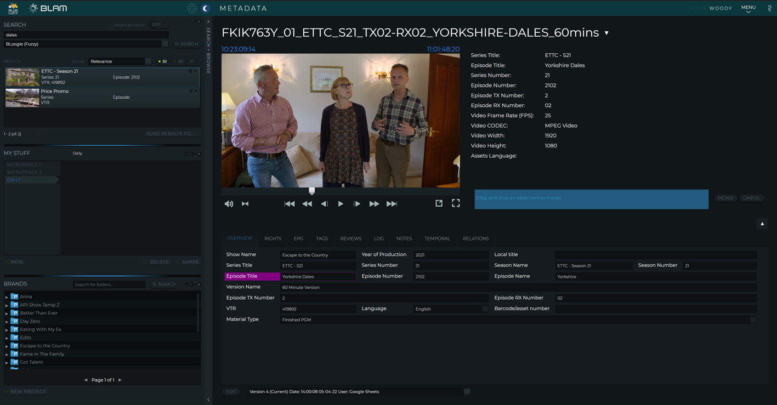Click the Search button beside BLoogle
The height and width of the screenshot is (405, 777).
[x=186, y=44]
